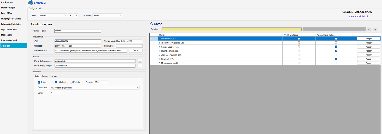Check Assumir Preço da Enc. for Abílio Mota

coord(336,43)
